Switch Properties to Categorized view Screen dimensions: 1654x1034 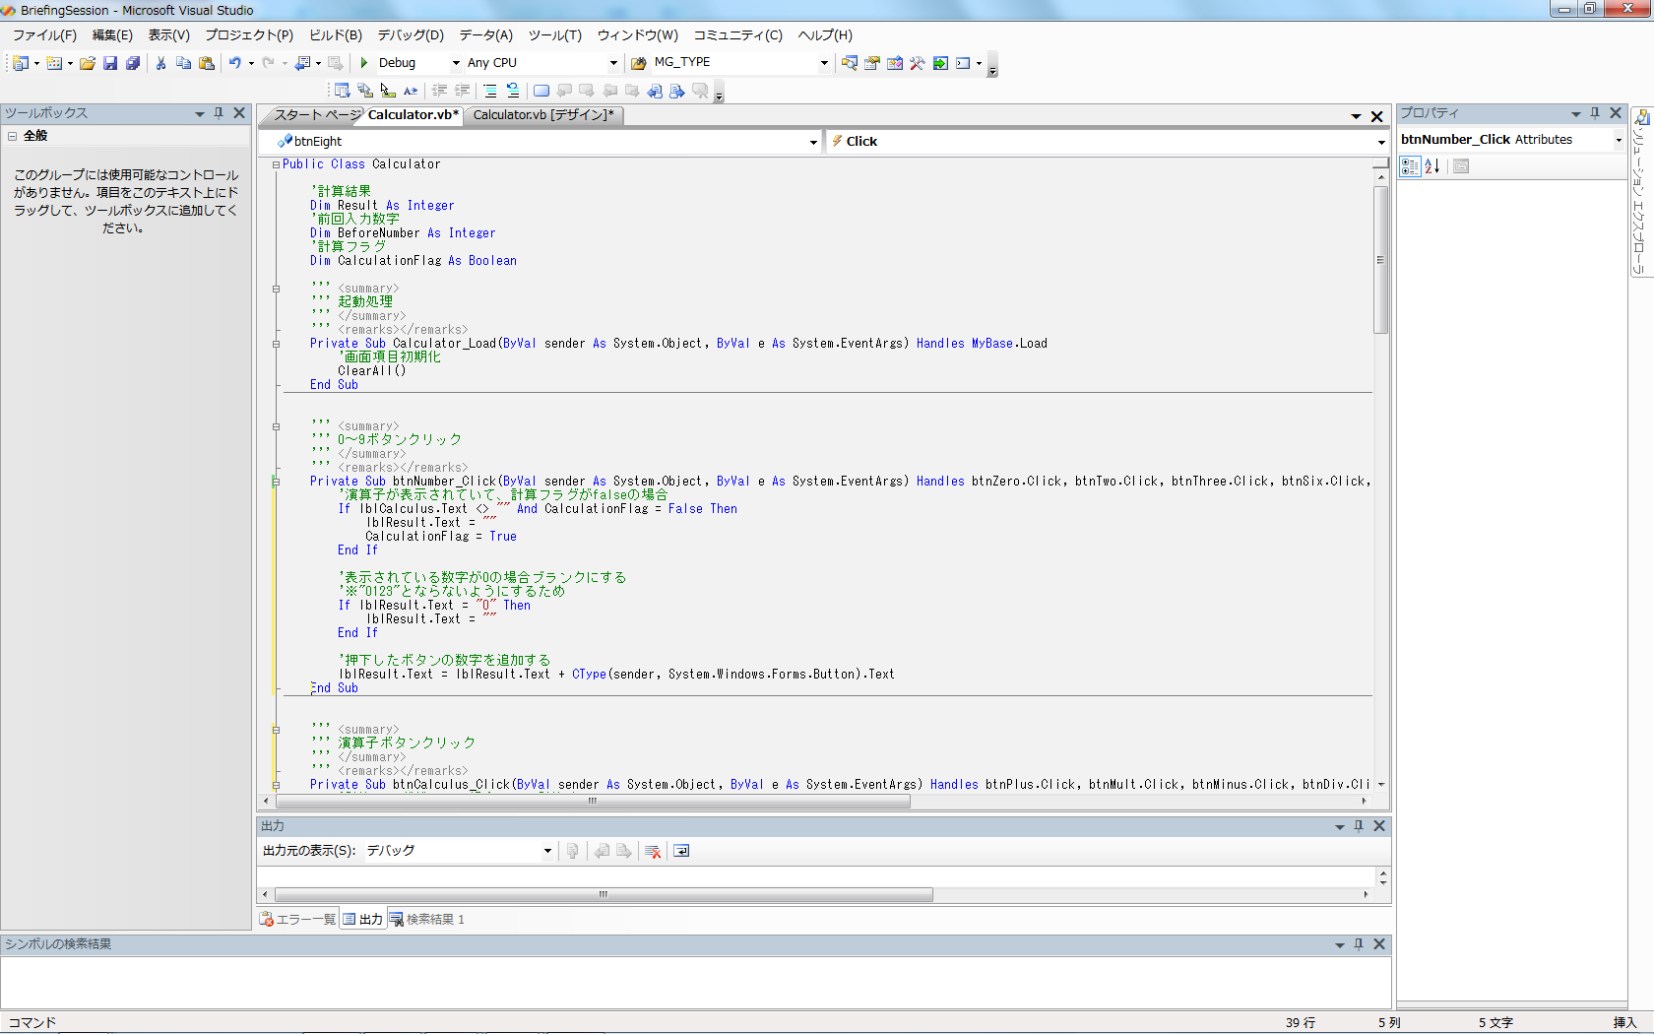1410,166
